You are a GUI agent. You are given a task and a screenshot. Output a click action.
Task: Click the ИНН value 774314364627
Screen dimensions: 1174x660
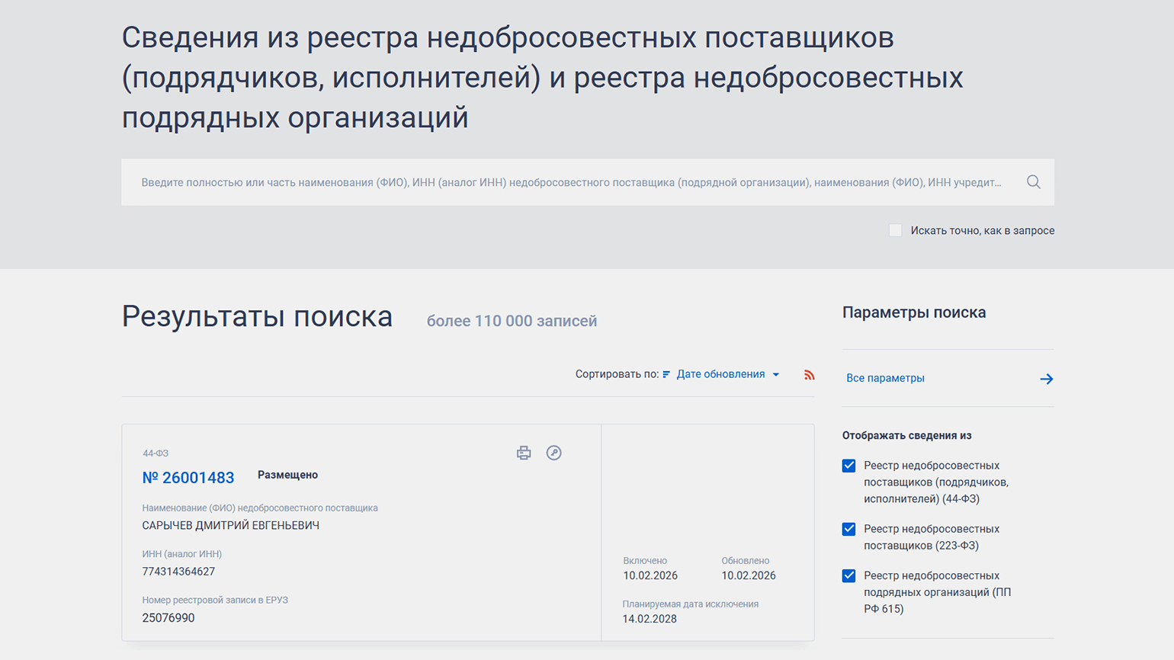tap(178, 572)
